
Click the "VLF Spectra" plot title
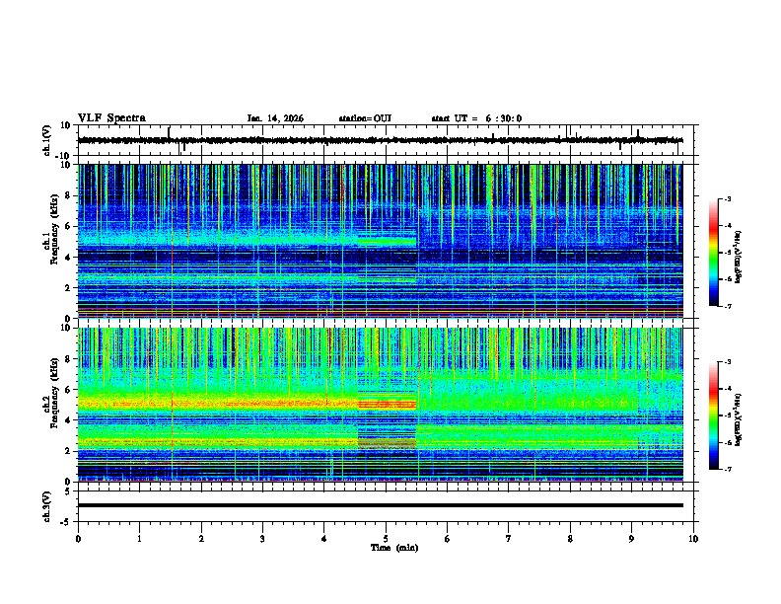(x=111, y=118)
